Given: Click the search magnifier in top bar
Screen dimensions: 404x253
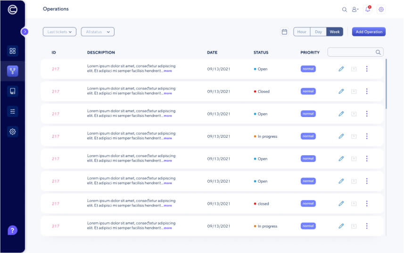Looking at the screenshot, I should (x=345, y=9).
